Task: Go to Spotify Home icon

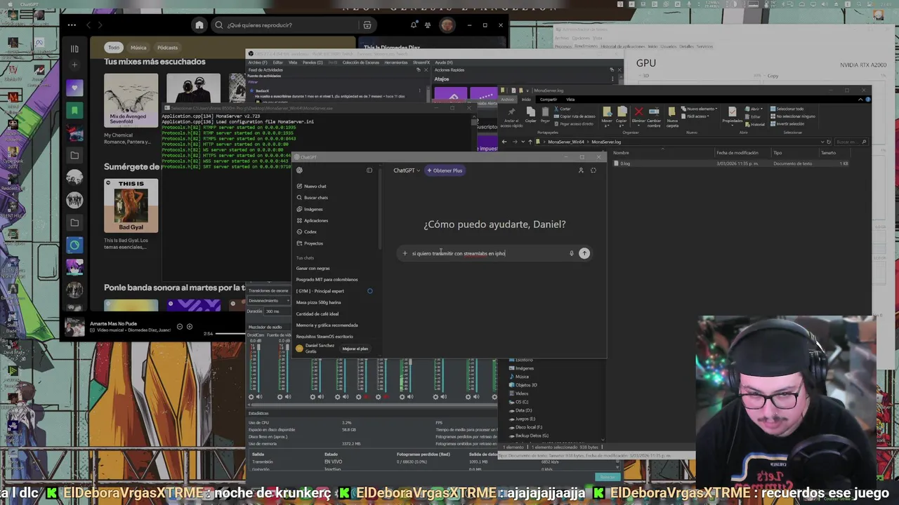Action: (199, 25)
